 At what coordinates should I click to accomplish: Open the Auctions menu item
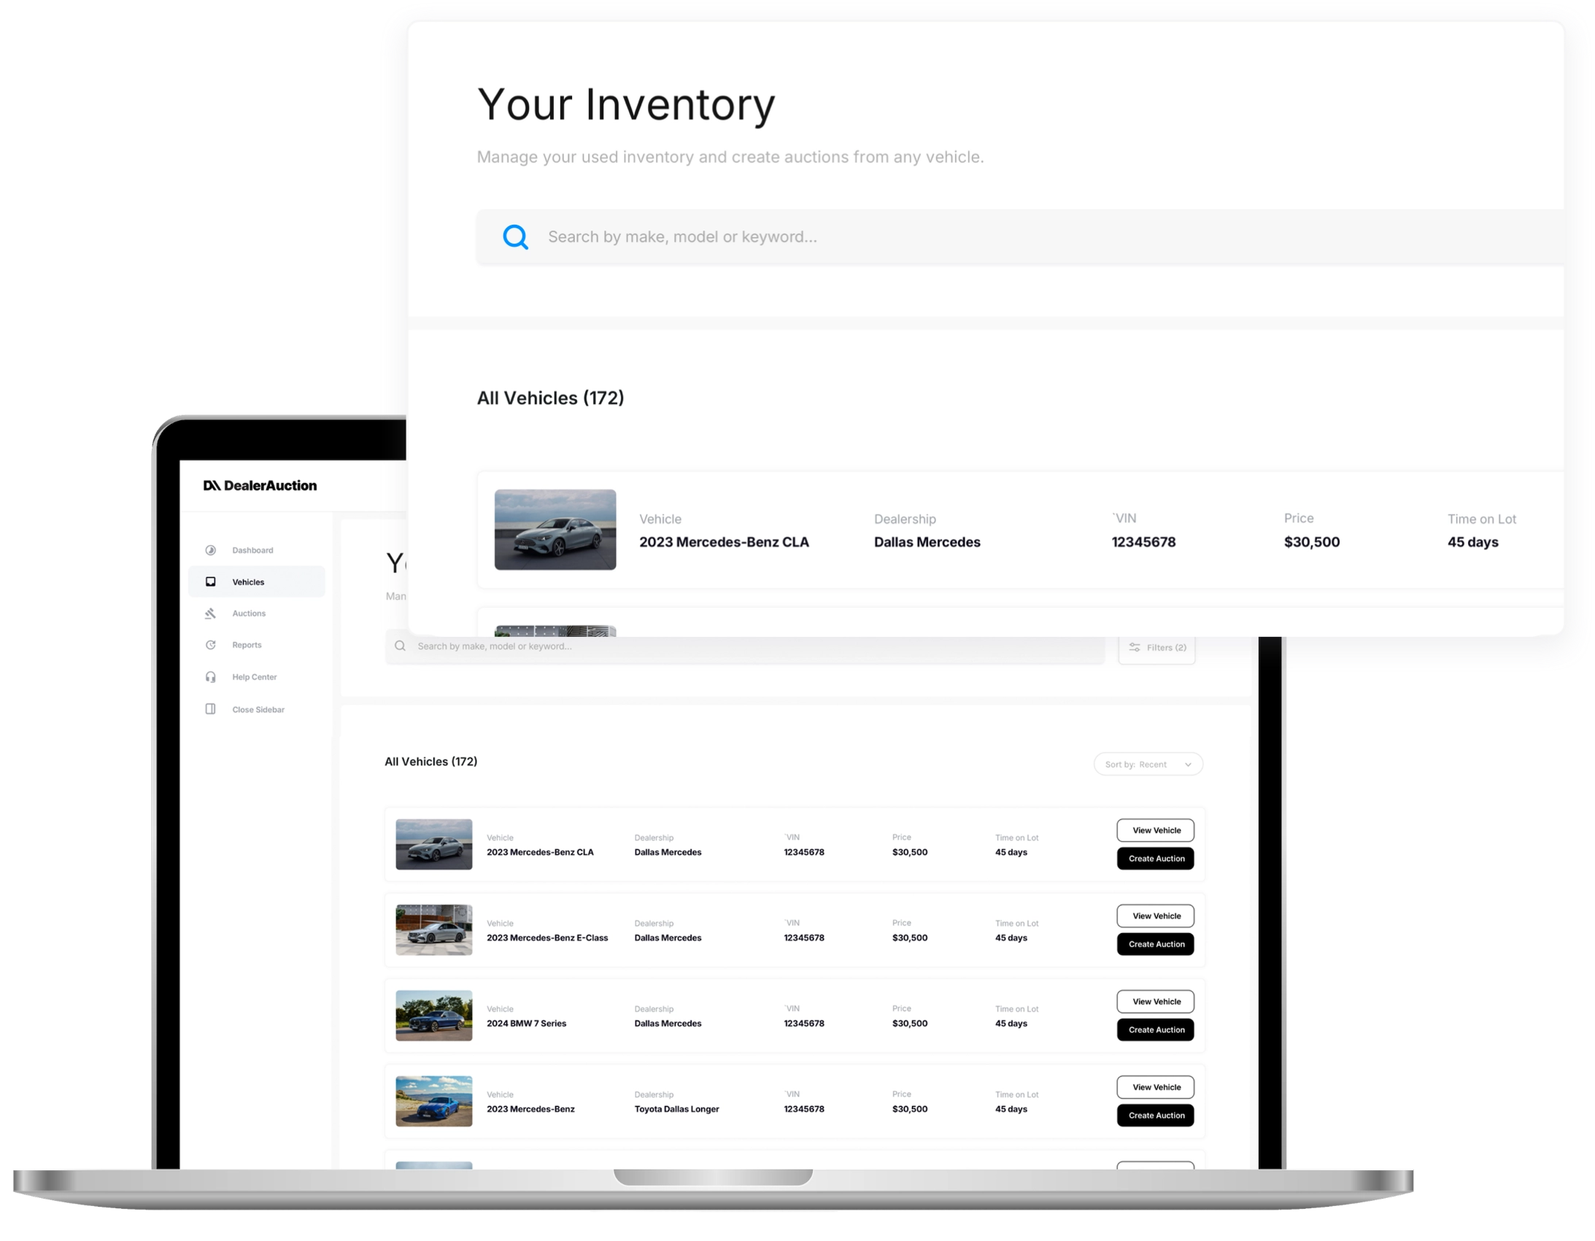pyautogui.click(x=257, y=614)
